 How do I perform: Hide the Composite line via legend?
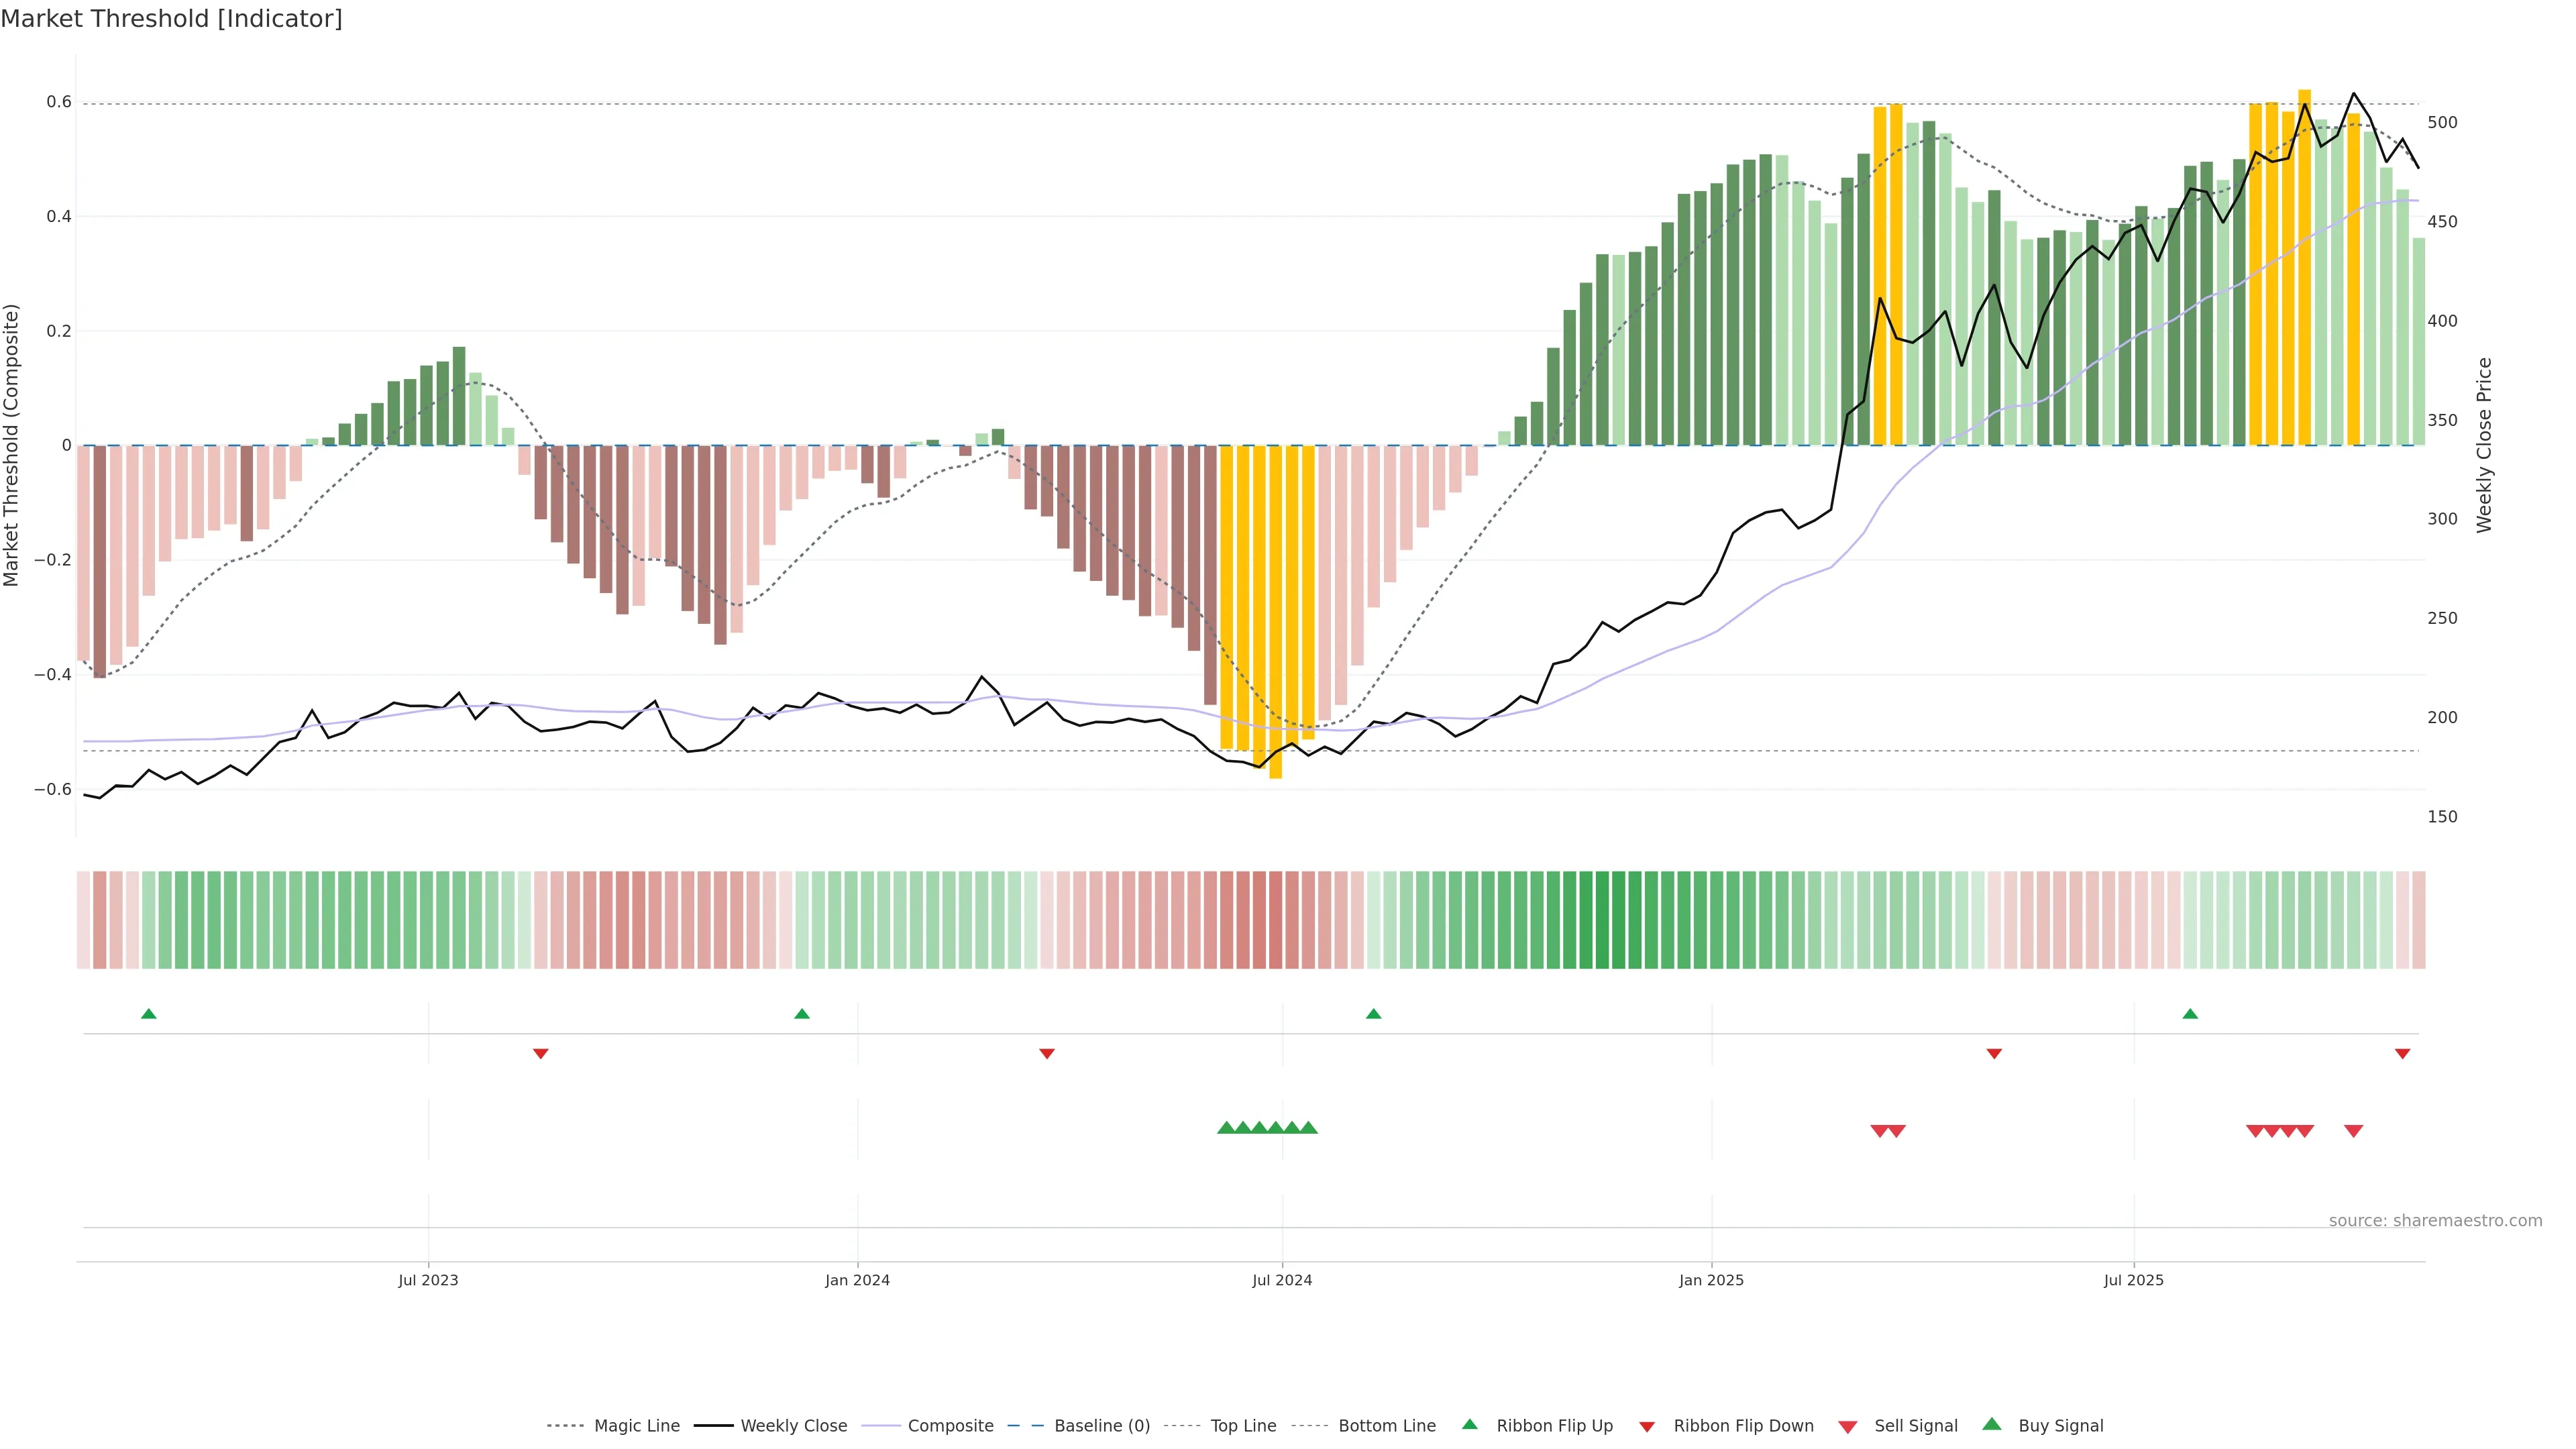tap(950, 1426)
